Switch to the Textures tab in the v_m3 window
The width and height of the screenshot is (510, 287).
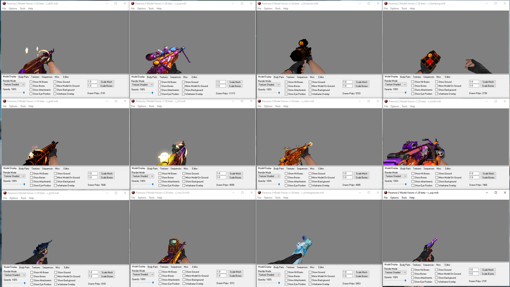164,169
